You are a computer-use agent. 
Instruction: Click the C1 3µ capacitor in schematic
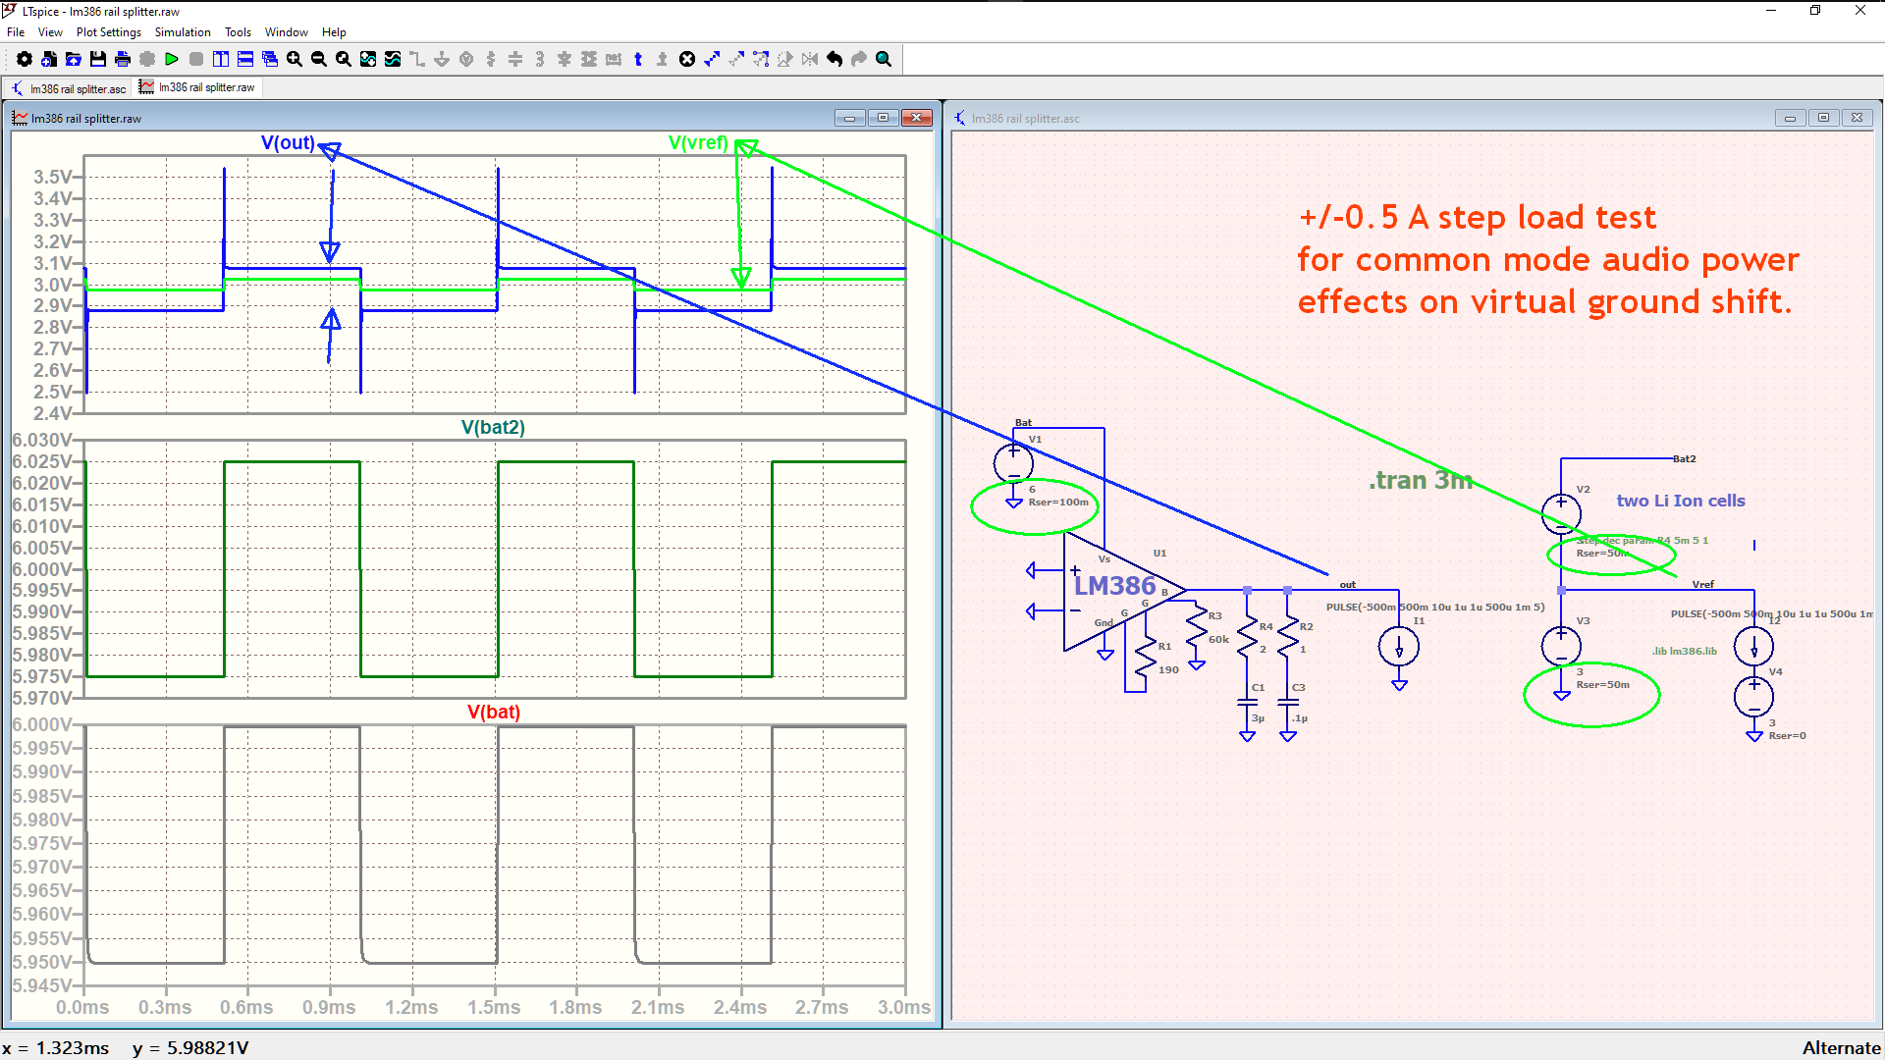point(1248,703)
